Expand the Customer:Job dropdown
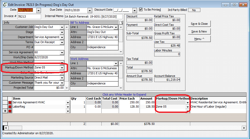250x139 pixels. 62,27
